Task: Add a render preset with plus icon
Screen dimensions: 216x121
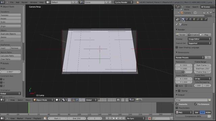Action: (x=206, y=57)
